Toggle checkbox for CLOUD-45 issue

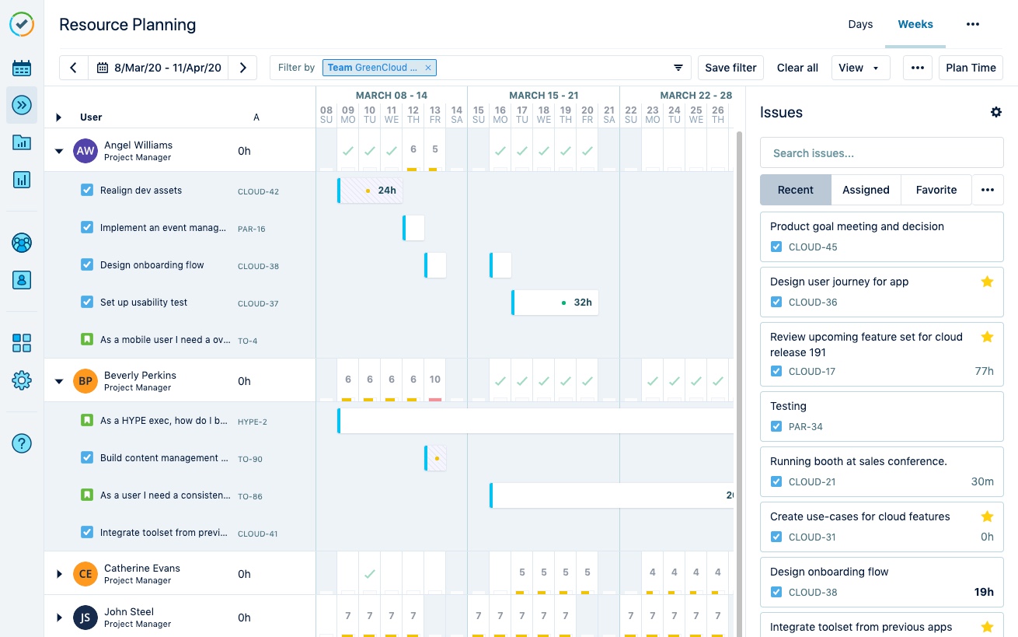click(776, 247)
